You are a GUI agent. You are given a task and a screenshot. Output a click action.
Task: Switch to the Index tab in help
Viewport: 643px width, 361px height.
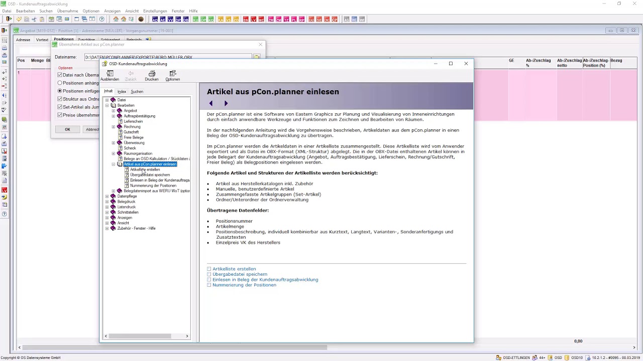click(122, 92)
